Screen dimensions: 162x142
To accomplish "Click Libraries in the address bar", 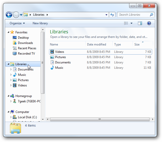I will pos(39,15).
